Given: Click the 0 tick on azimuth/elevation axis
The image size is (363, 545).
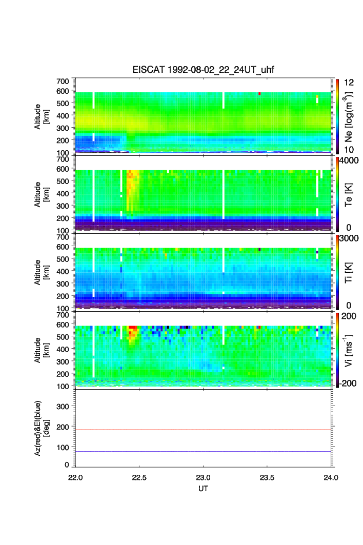Looking at the screenshot, I should pyautogui.click(x=67, y=465).
